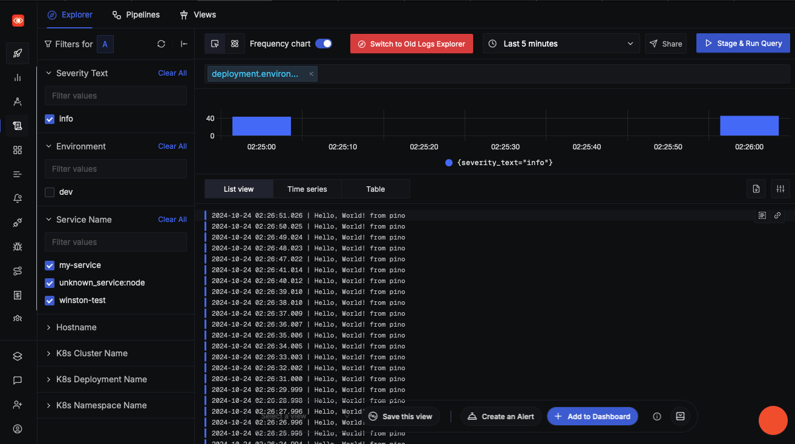This screenshot has height=444, width=795.
Task: Uncheck the info severity checkbox
Action: [50, 119]
